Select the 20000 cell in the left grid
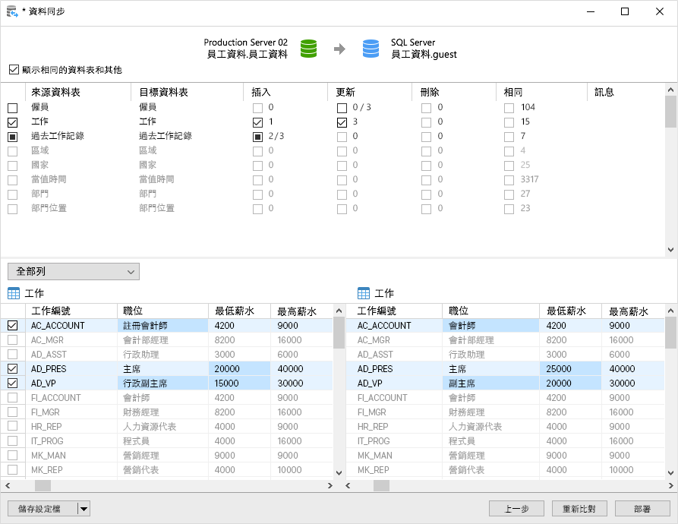Screen dimensions: 678x524 click(240, 369)
